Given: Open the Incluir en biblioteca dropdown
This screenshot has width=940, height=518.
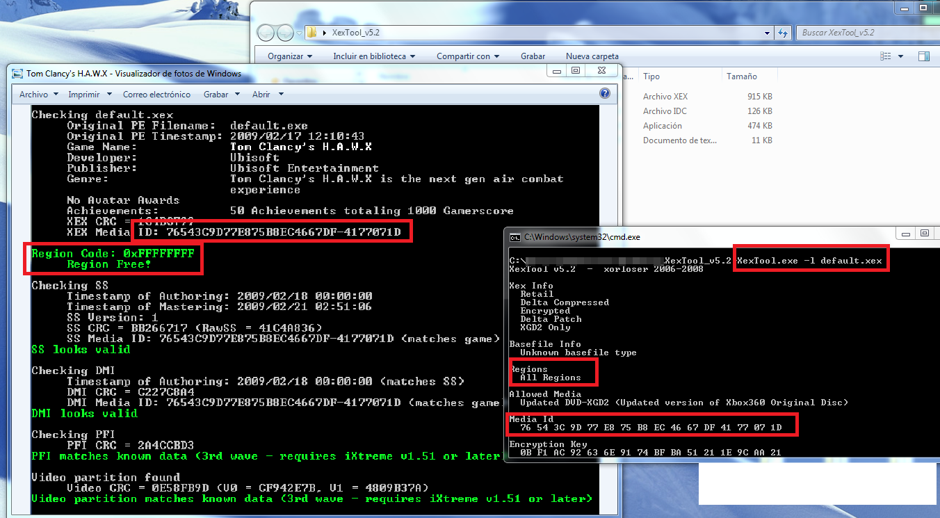Looking at the screenshot, I should tap(374, 56).
